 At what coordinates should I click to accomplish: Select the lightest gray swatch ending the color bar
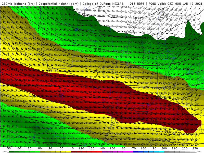193,152
